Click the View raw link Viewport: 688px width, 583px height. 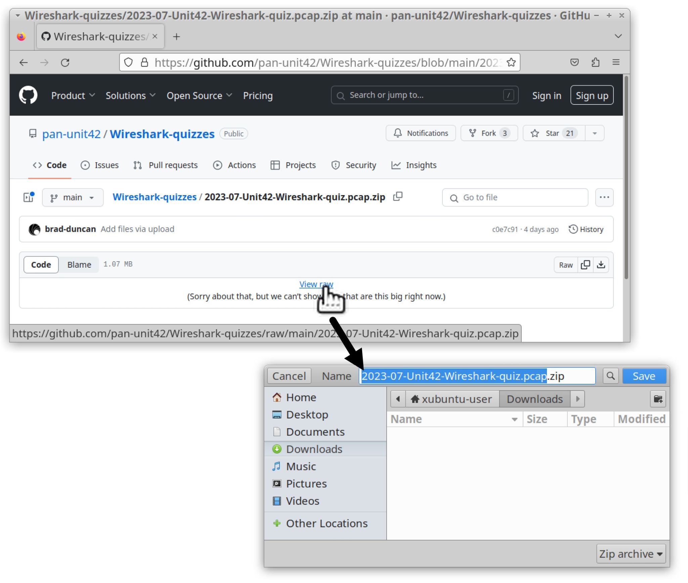(316, 284)
